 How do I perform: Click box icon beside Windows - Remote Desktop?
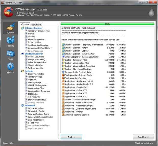pyautogui.click(x=63, y=115)
